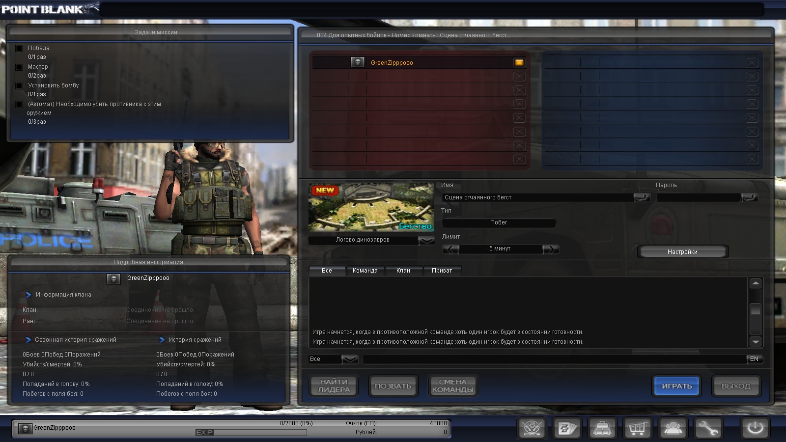Open settings via the wrench icon
Viewport: 786px width, 442px height.
point(708,428)
